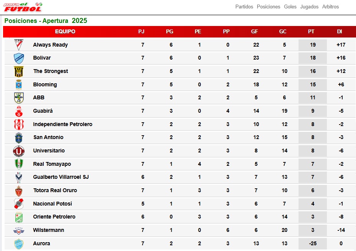Viewport: 356px width, 251px height.
Task: Click the Oriente Petrolero green crest
Action: (x=19, y=217)
